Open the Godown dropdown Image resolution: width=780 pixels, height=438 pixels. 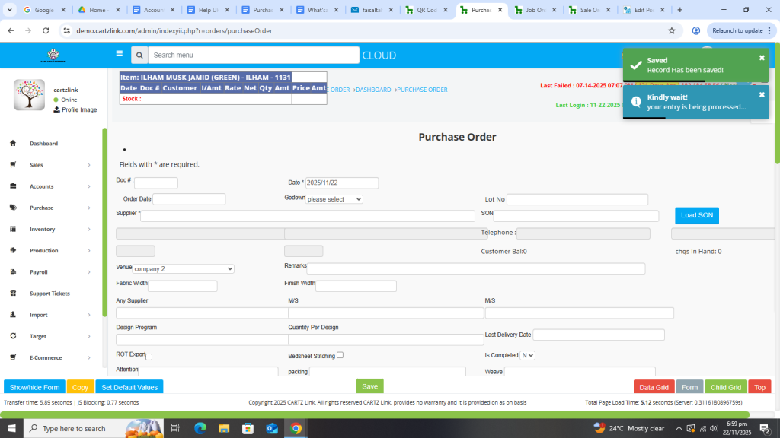click(x=334, y=199)
